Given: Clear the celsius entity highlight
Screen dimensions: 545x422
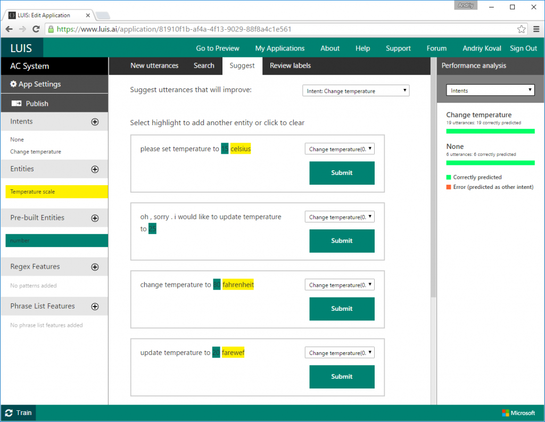Looking at the screenshot, I should click(x=240, y=148).
